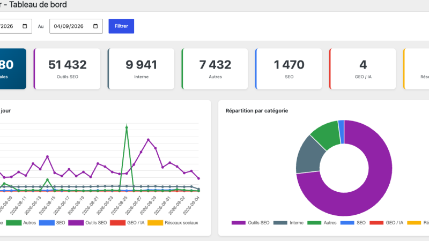The height and width of the screenshot is (241, 429).
Task: Click the 'Au' label between date fields
Action: click(x=41, y=26)
